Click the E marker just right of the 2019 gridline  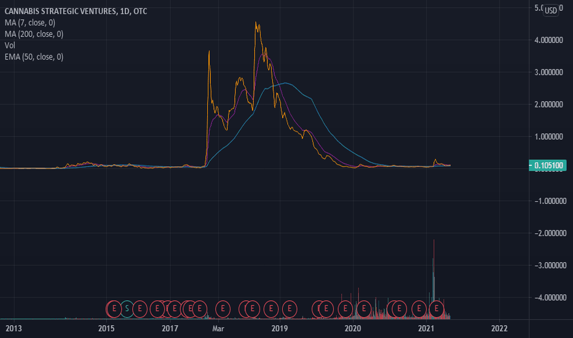(x=290, y=309)
